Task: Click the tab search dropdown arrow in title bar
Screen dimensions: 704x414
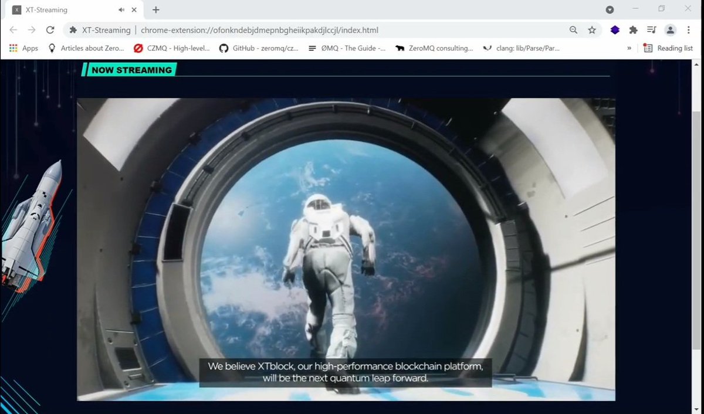Action: pos(610,9)
